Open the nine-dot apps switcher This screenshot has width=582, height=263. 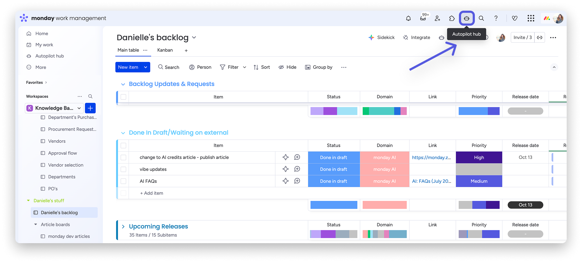pos(531,18)
